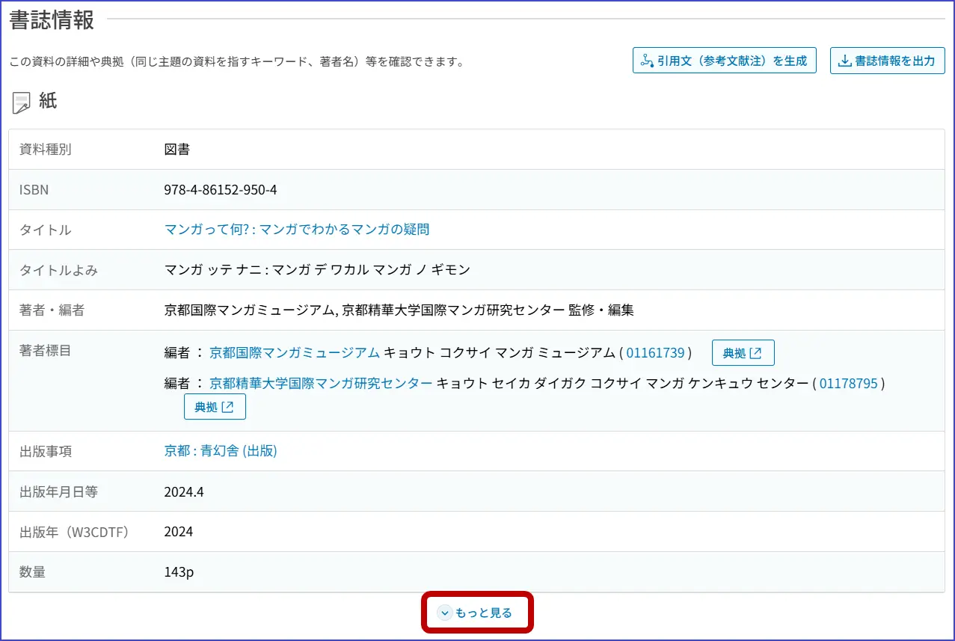The width and height of the screenshot is (955, 641).
Task: Expand details with もっと見る
Action: (483, 613)
